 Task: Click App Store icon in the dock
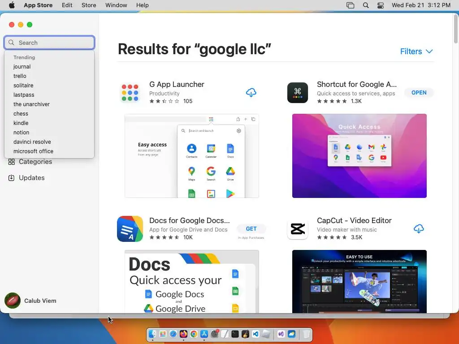pos(204,334)
